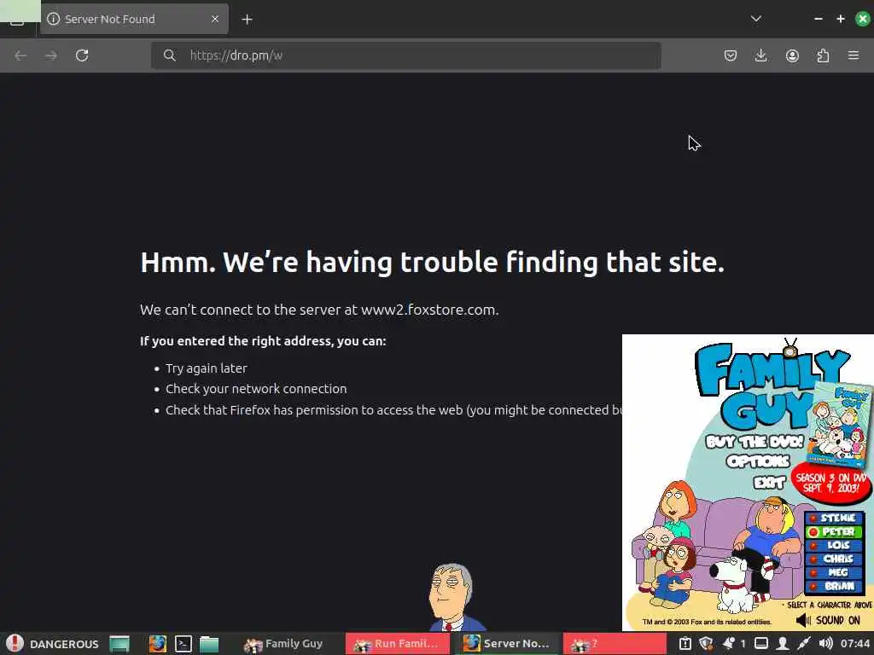
Task: Toggle SOUND ON in Family Guy window
Action: (x=828, y=620)
